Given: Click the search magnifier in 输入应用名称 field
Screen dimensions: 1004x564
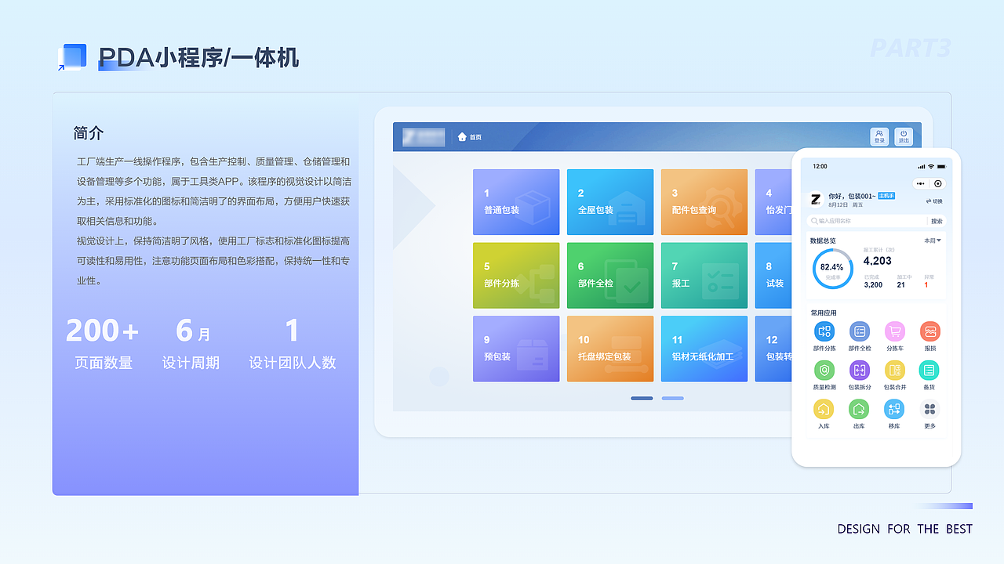Looking at the screenshot, I should (x=814, y=221).
